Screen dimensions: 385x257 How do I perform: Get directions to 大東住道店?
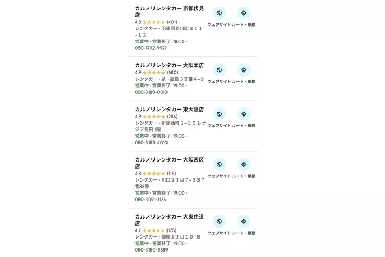[x=243, y=221]
